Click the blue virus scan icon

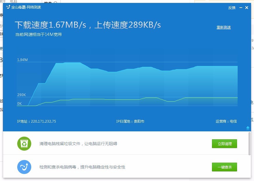click(x=24, y=167)
